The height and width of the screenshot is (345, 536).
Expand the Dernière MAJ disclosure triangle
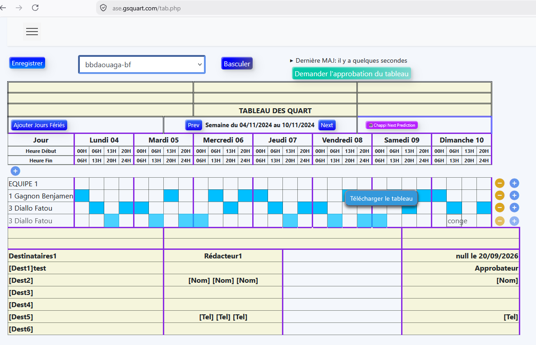(x=291, y=61)
